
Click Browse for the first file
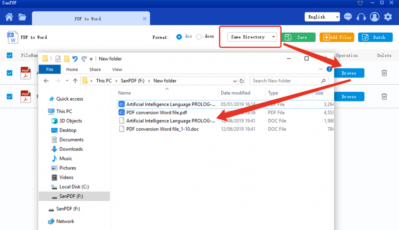pyautogui.click(x=349, y=73)
